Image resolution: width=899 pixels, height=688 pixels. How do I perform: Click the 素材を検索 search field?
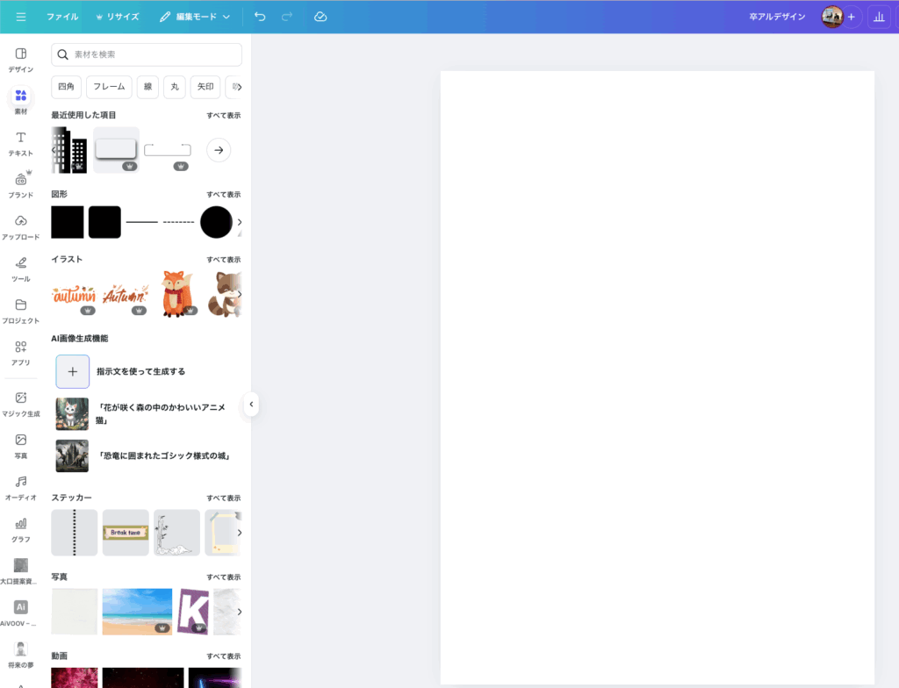(147, 54)
